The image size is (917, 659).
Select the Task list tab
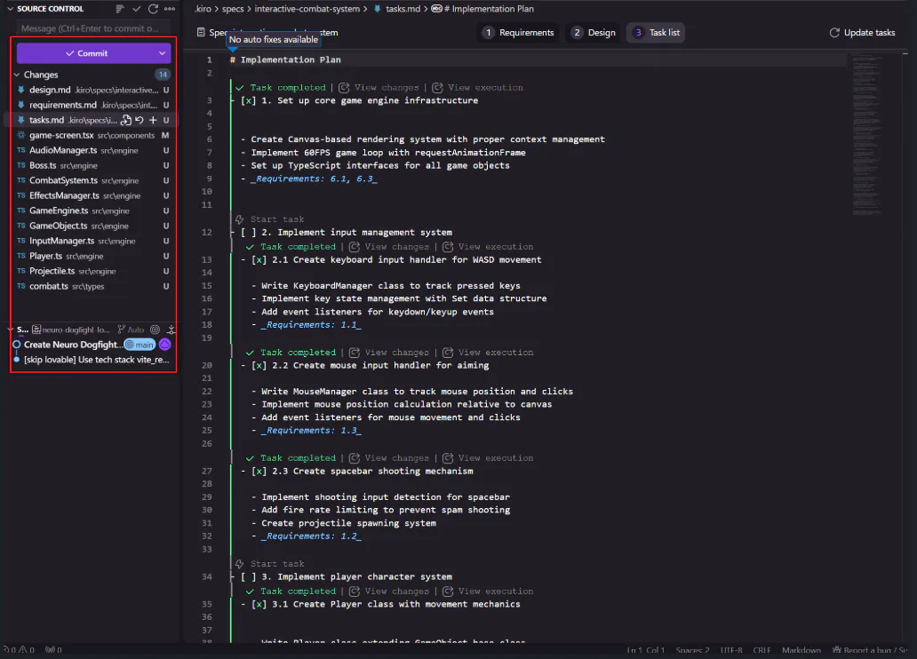point(657,33)
